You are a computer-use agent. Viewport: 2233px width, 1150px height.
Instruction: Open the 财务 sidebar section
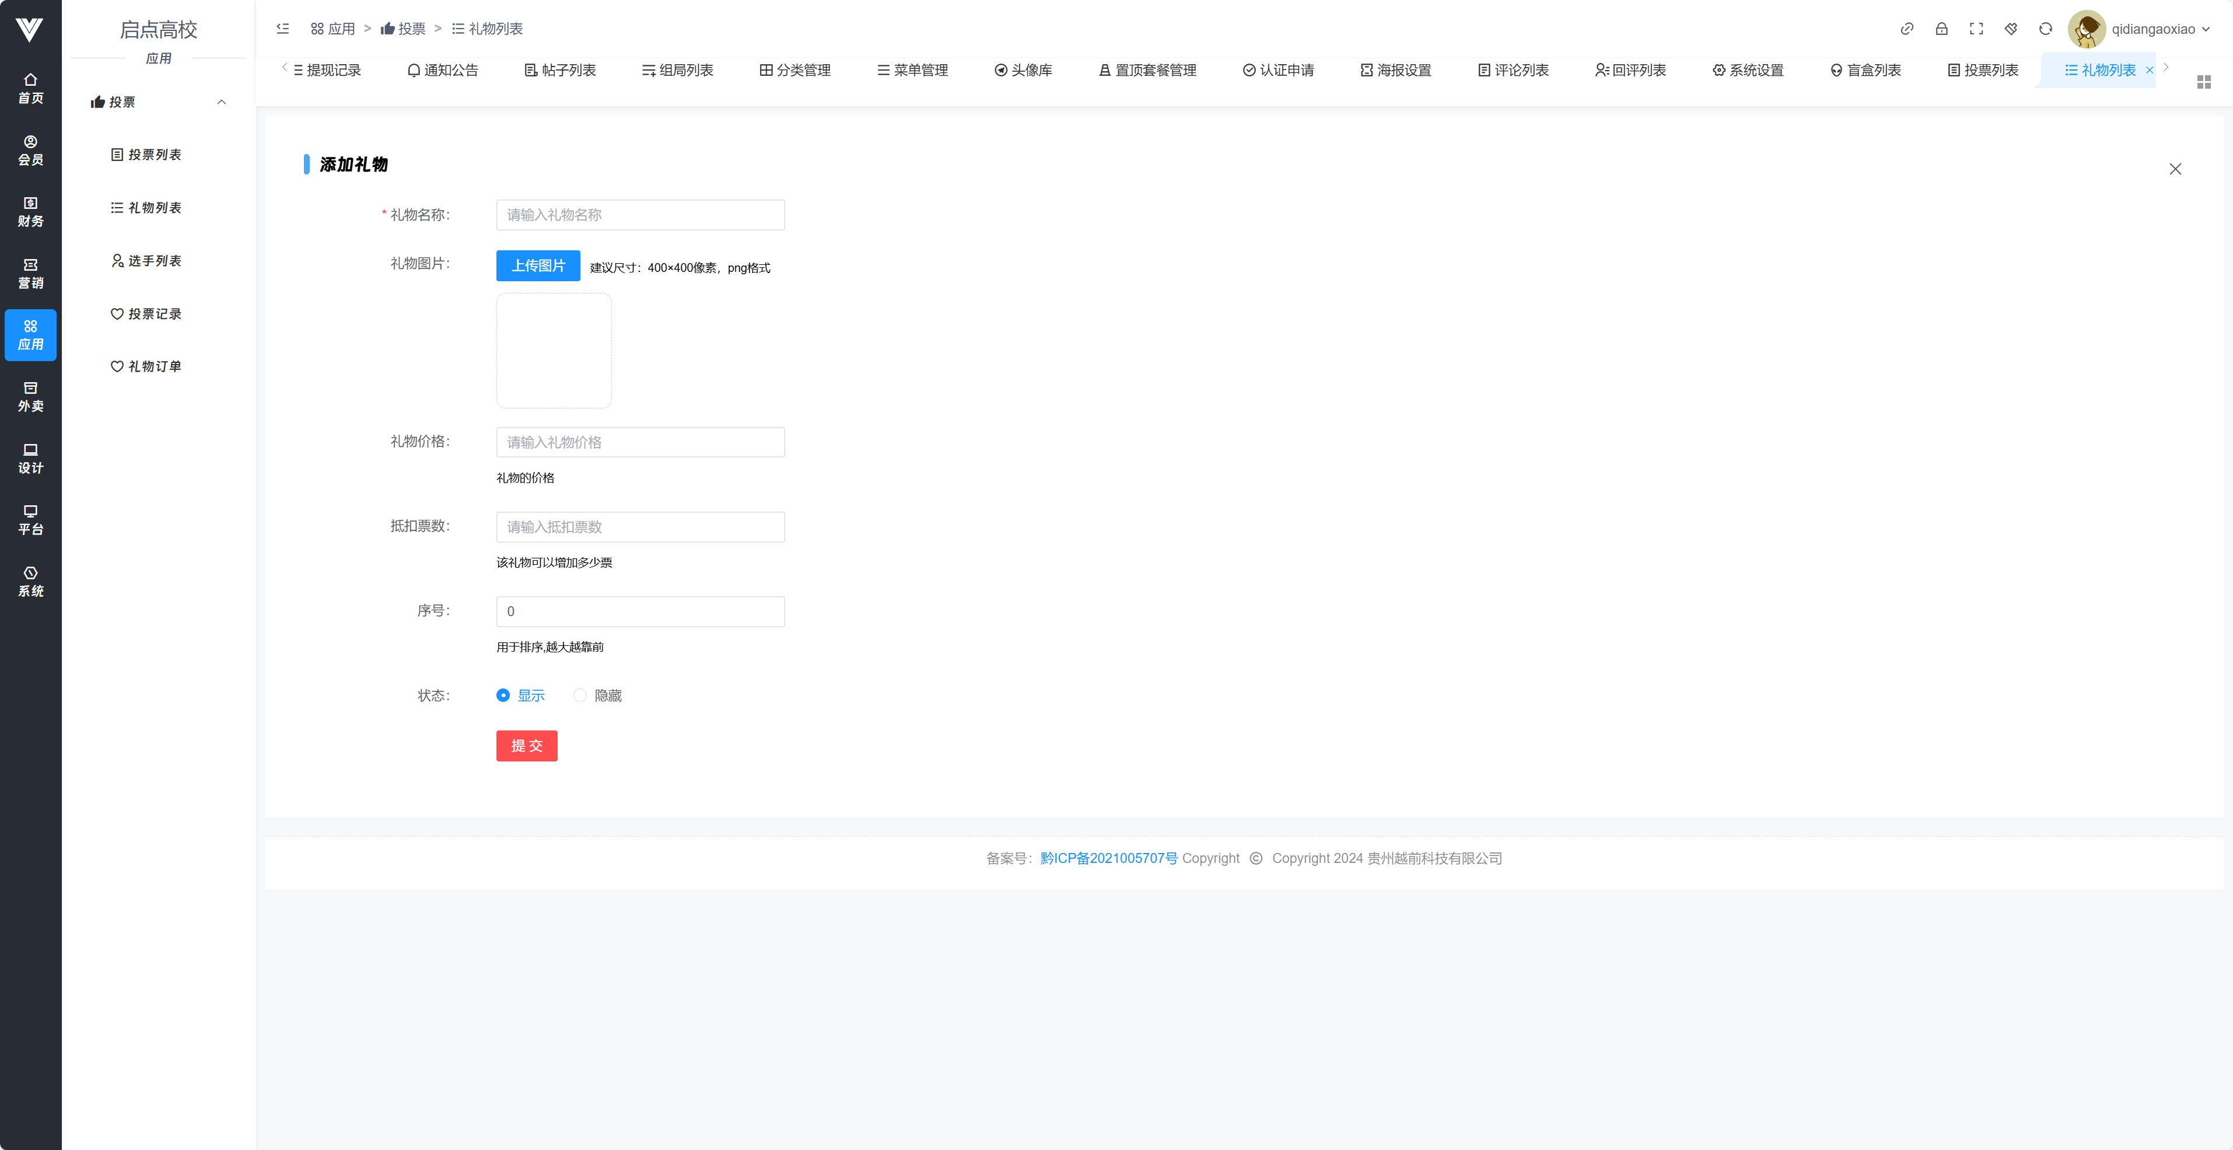30,212
